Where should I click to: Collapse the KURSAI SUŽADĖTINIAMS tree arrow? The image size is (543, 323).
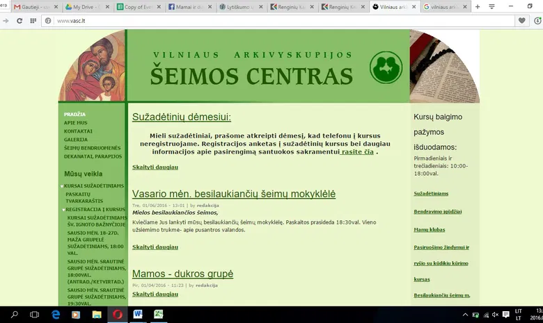[62, 186]
